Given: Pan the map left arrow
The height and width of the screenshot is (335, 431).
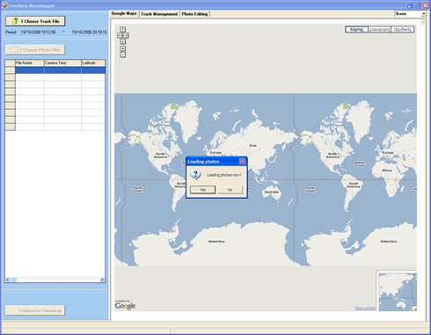Looking at the screenshot, I should [x=120, y=35].
